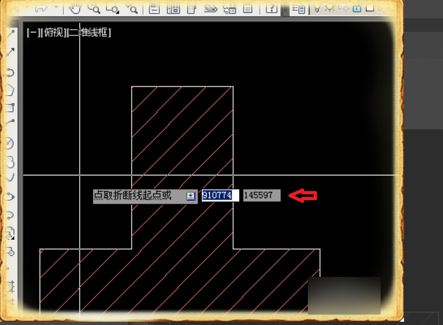Click the Y coordinate field 145597

(x=262, y=195)
